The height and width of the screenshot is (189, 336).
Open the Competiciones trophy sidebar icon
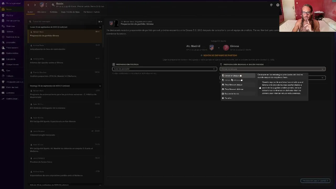tap(3, 64)
